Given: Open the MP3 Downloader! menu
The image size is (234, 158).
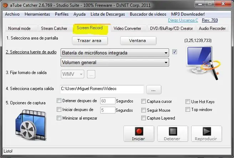Looking at the screenshot, I should pos(188,14).
